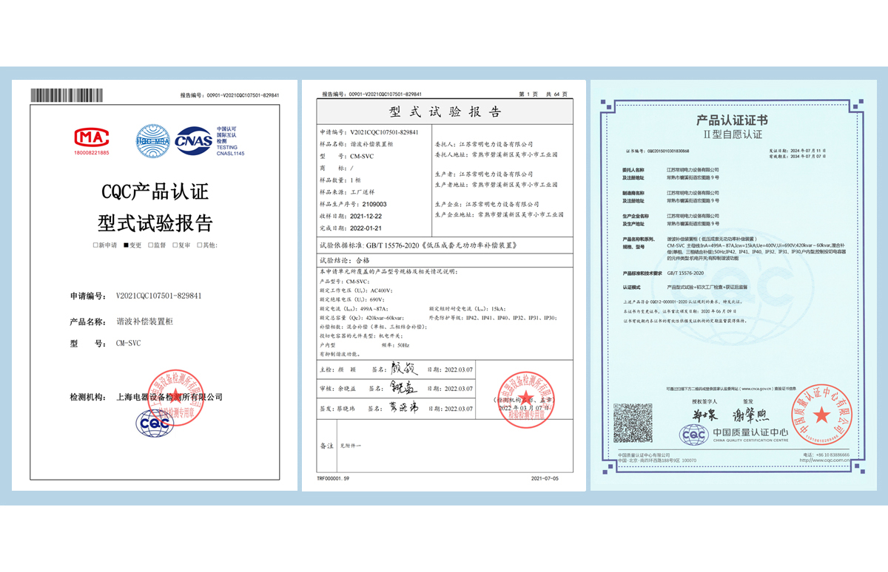Viewport: 888px width, 572px height.
Task: Select the 复审 checkbox
Action: (x=175, y=245)
